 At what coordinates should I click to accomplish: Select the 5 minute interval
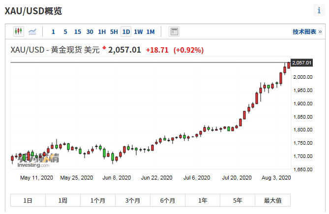(65, 32)
